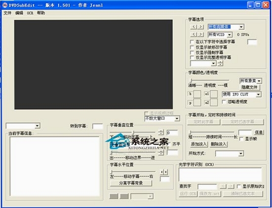
Task: Click previous arrow beside 所有VCID dropdown
Action: coord(194,35)
